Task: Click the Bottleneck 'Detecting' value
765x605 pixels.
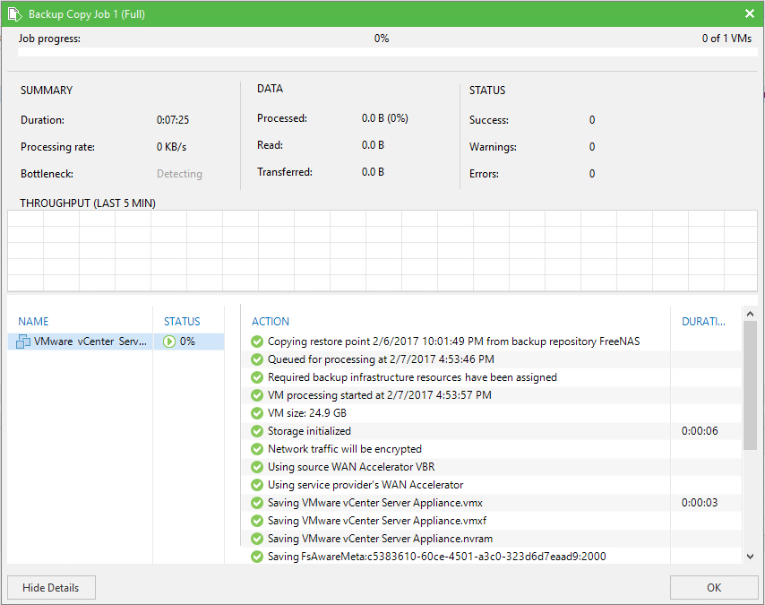Action: pyautogui.click(x=179, y=174)
